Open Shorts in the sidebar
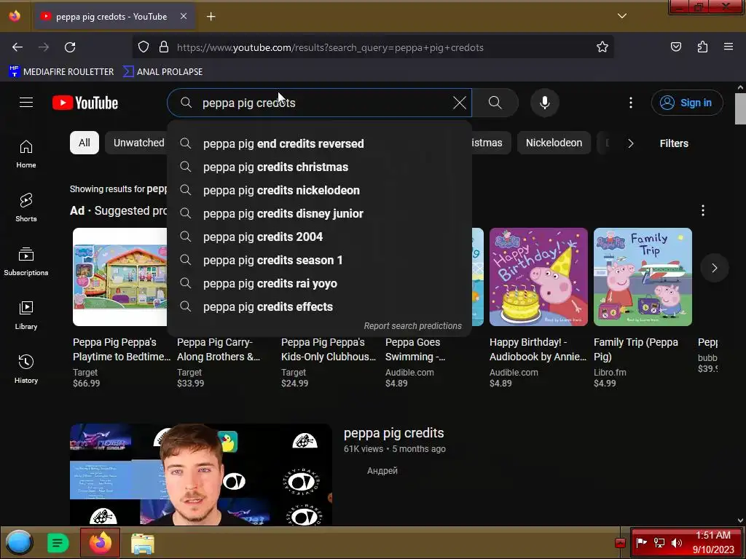This screenshot has width=746, height=559. [26, 207]
